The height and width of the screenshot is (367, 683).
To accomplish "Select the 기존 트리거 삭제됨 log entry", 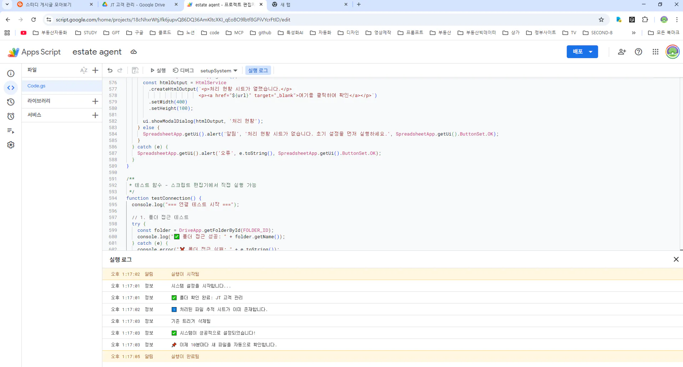I will [x=392, y=321].
